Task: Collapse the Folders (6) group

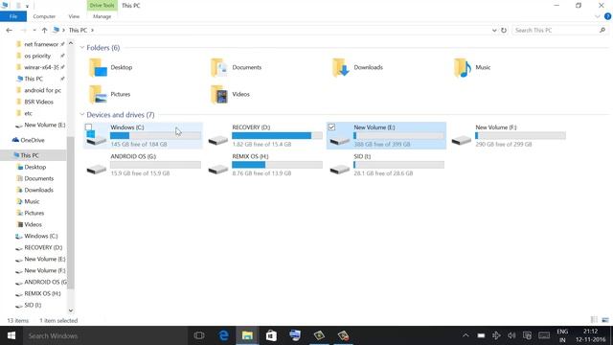Action: coord(82,48)
